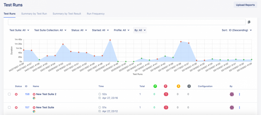Click the Upload Reports button
The height and width of the screenshot is (115, 261).
pos(245,5)
